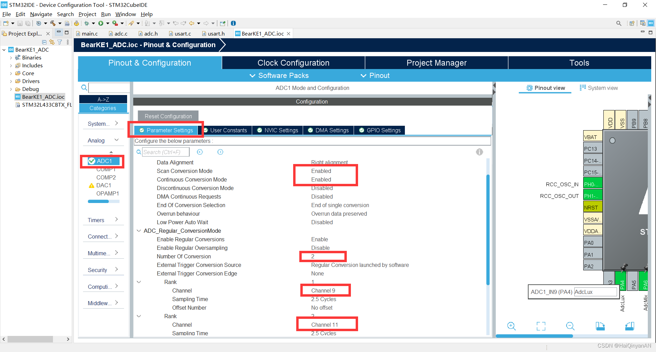Open the Window menu
Viewport: 656px width, 352px height.
click(x=125, y=14)
